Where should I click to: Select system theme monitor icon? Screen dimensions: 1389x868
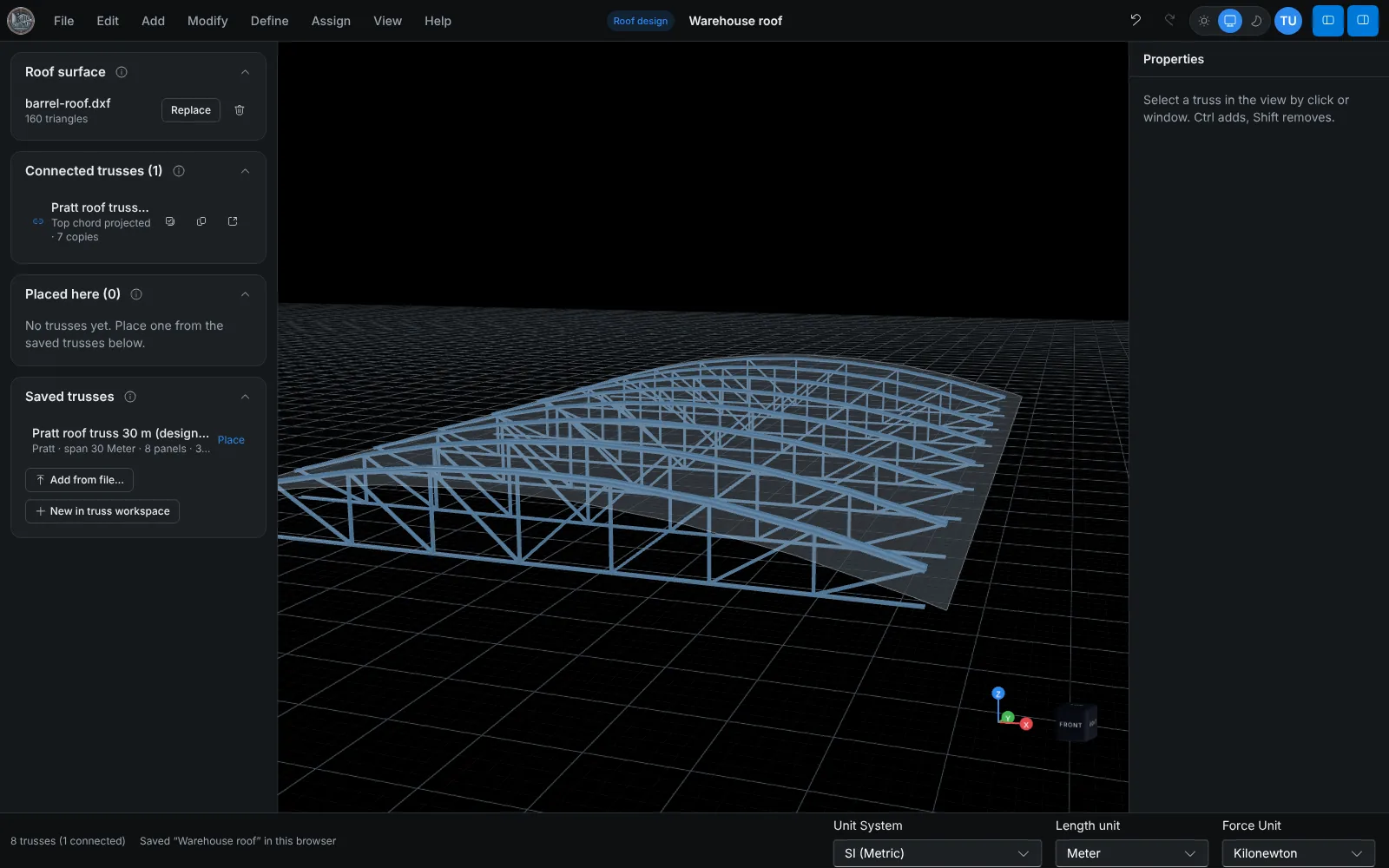pyautogui.click(x=1230, y=21)
